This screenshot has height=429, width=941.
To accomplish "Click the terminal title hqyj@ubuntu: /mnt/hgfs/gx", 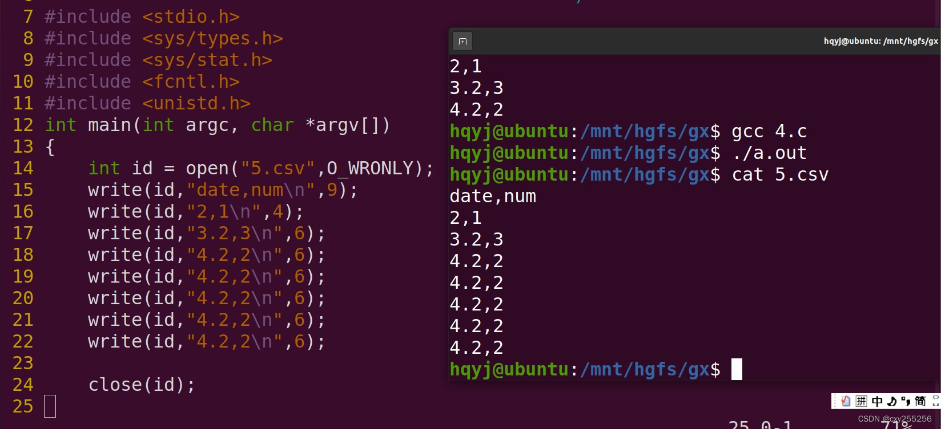I will click(x=880, y=41).
